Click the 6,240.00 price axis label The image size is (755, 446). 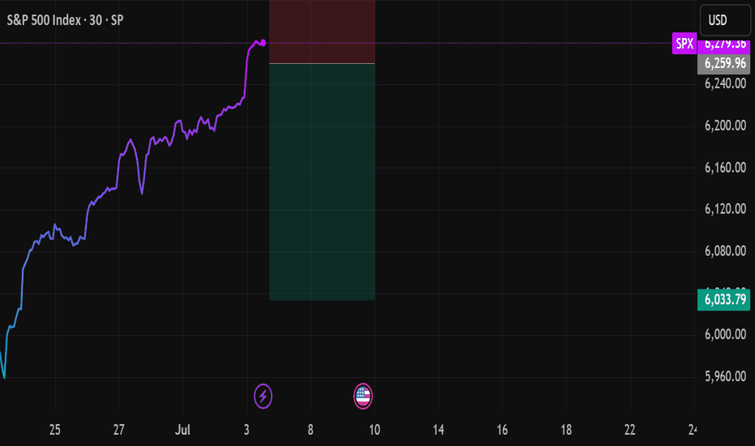725,84
